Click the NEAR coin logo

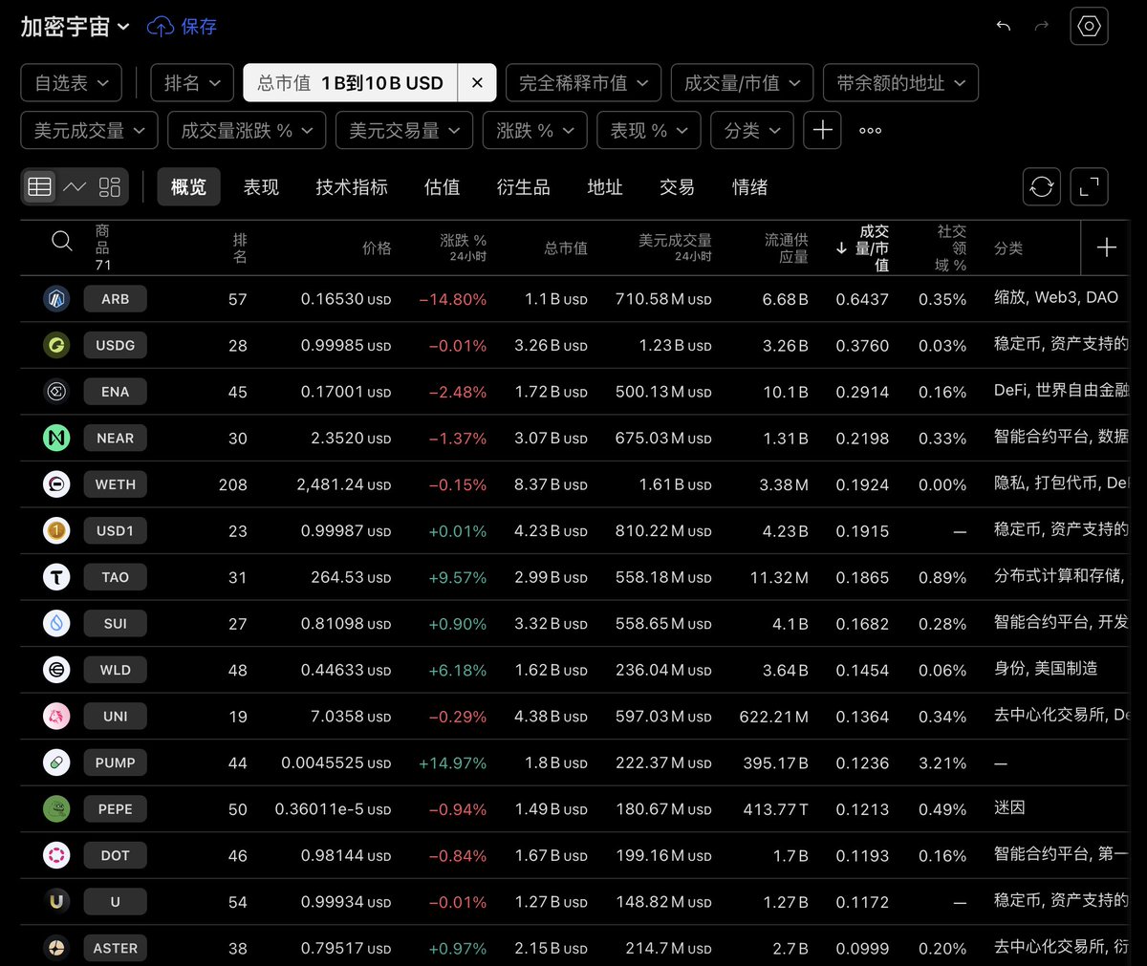(57, 438)
